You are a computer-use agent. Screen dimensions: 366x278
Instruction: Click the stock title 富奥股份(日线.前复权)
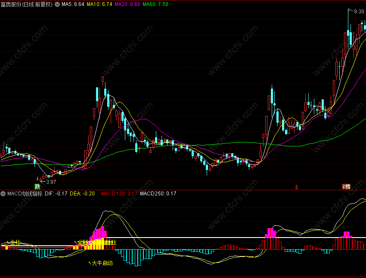[26, 4]
